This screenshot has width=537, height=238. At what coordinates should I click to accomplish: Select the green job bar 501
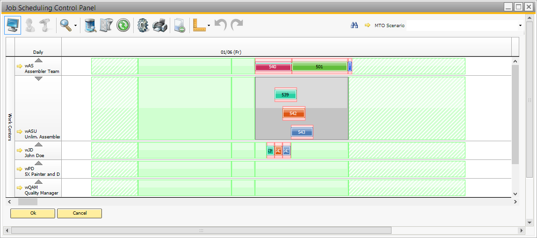(319, 67)
